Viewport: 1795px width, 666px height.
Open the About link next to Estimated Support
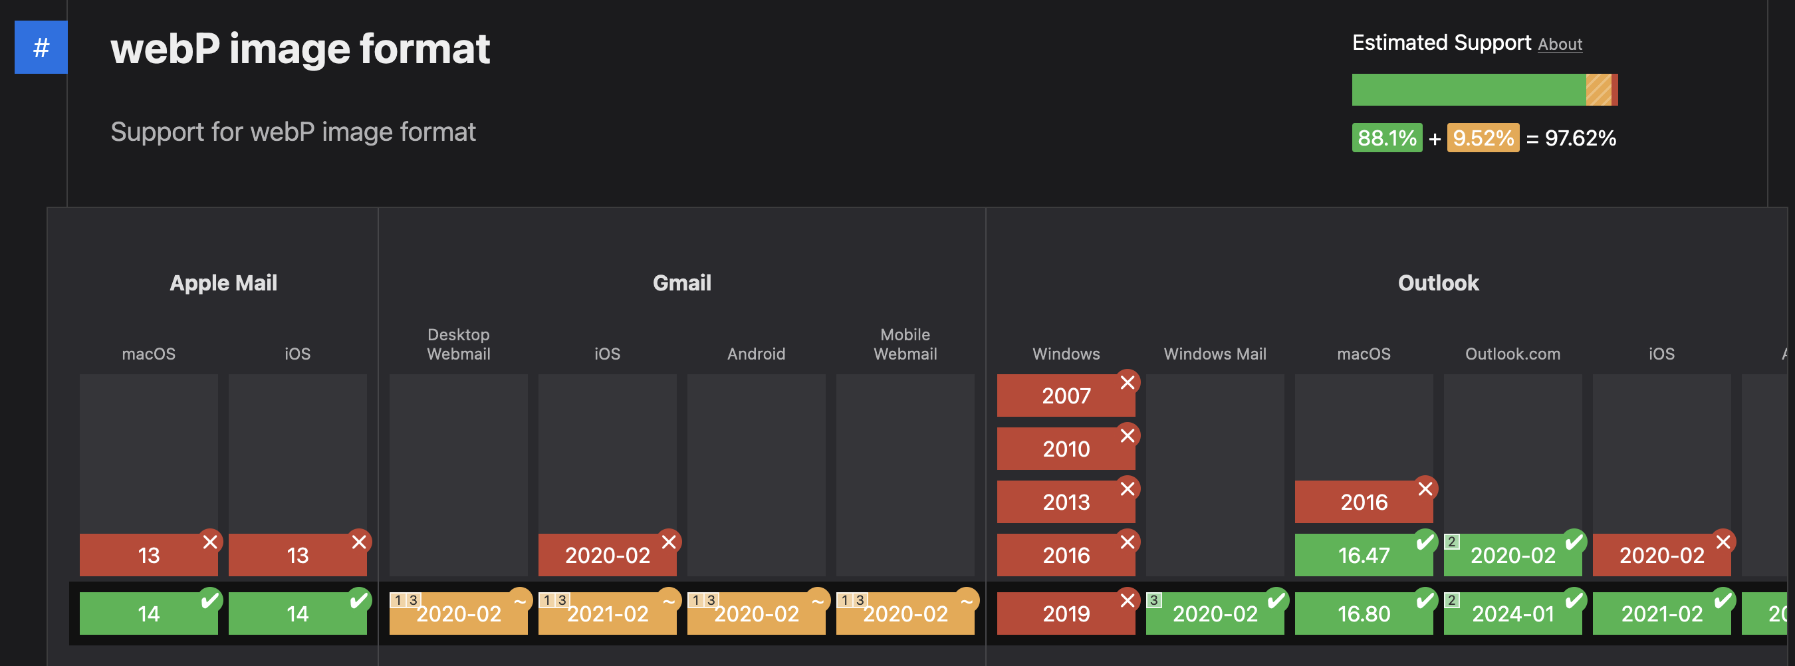(x=1560, y=45)
